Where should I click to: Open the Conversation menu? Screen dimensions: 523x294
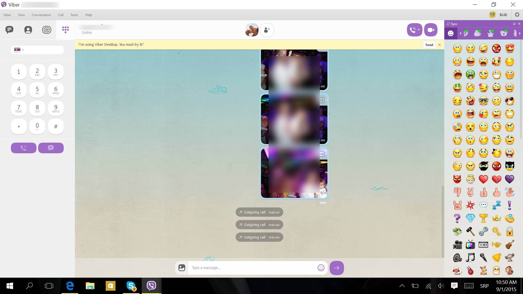41,15
